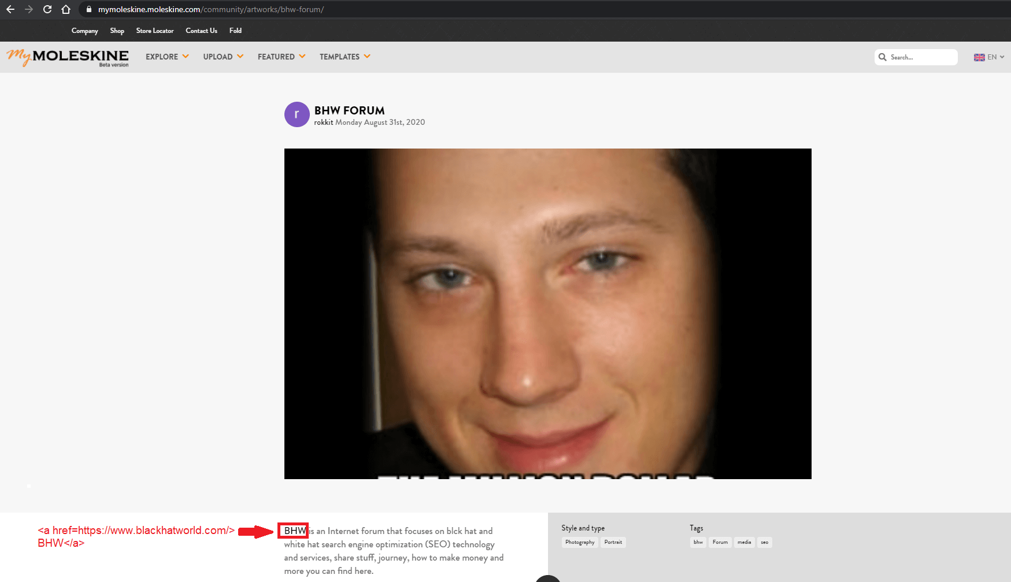The width and height of the screenshot is (1011, 582).
Task: Click the rokkit author link
Action: coord(324,123)
